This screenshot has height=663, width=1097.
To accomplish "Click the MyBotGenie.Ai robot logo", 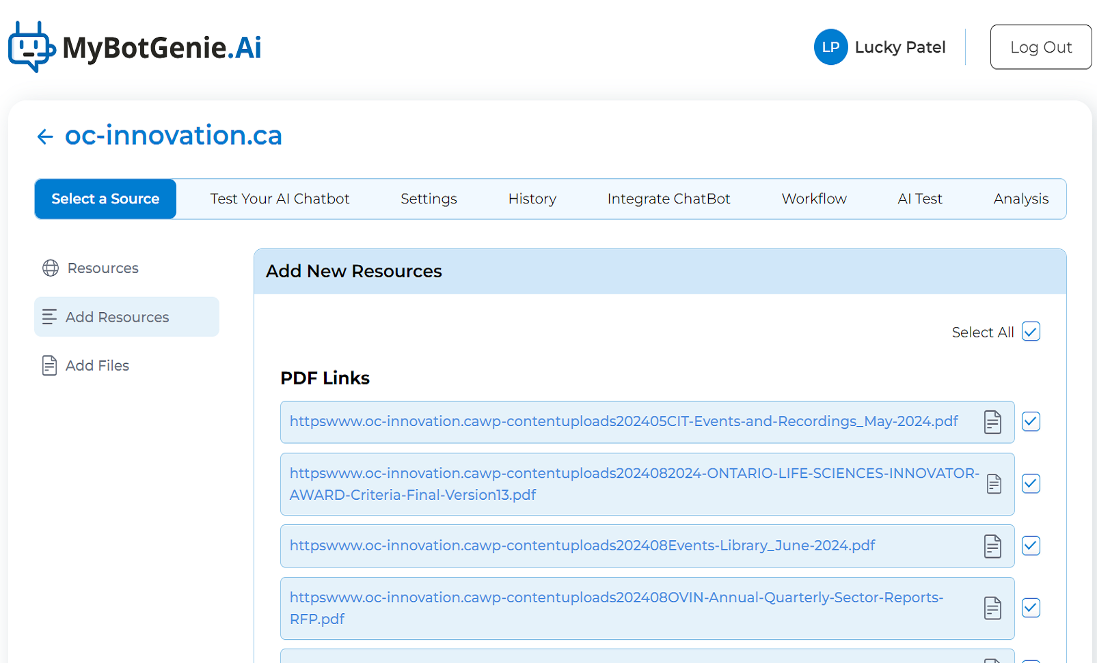I will click(31, 47).
